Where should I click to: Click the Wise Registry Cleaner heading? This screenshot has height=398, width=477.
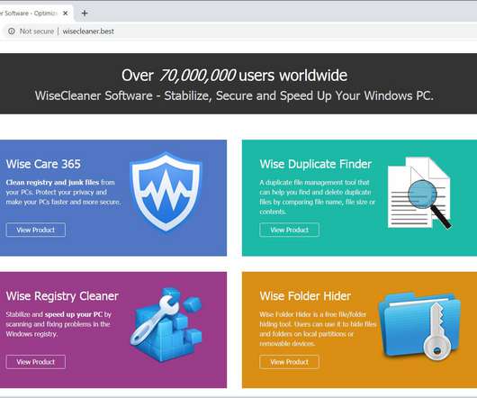(x=62, y=295)
